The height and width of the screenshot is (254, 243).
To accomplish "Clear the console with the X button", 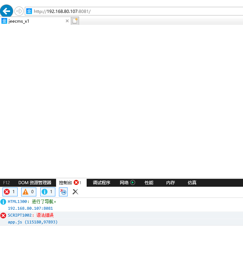I will 75,192.
